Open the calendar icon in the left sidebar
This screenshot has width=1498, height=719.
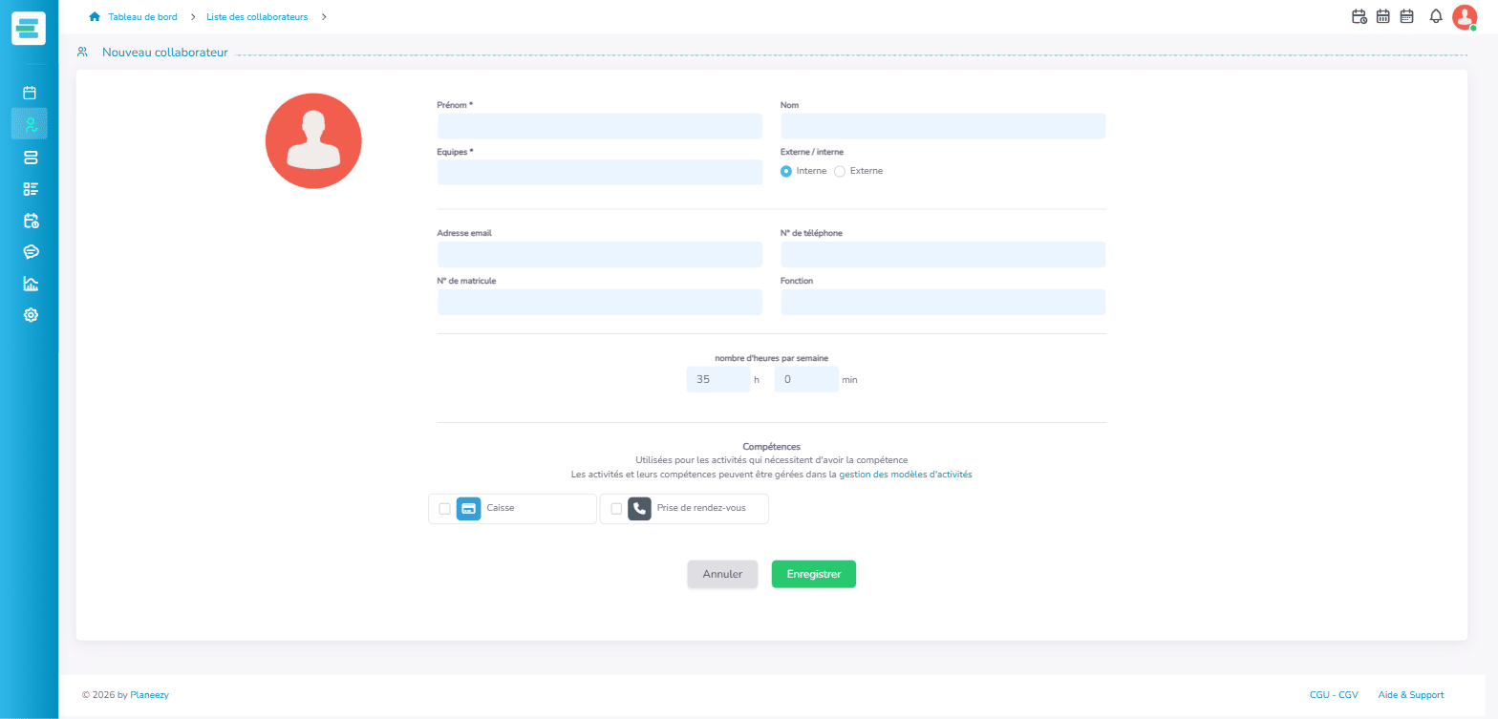pos(30,93)
